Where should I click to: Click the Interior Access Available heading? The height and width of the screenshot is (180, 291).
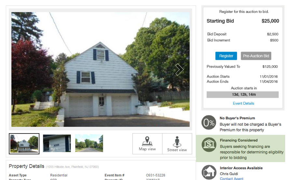tap(241, 168)
